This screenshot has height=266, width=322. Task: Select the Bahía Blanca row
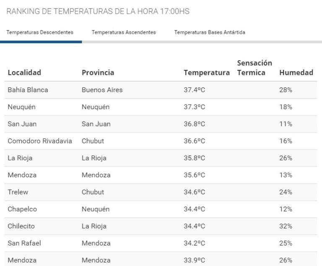click(28, 90)
